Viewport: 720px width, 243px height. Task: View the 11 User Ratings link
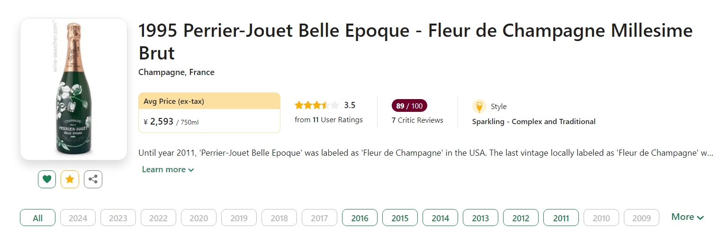329,120
